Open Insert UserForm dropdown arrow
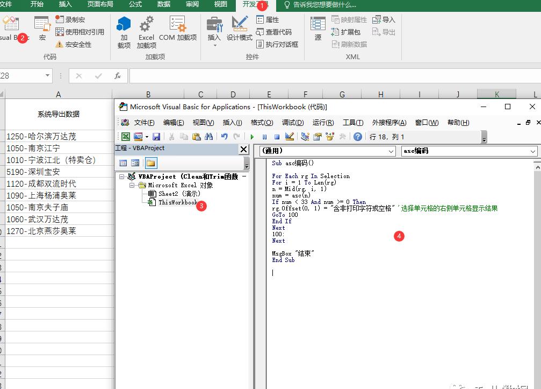541x389 pixels. (147, 137)
